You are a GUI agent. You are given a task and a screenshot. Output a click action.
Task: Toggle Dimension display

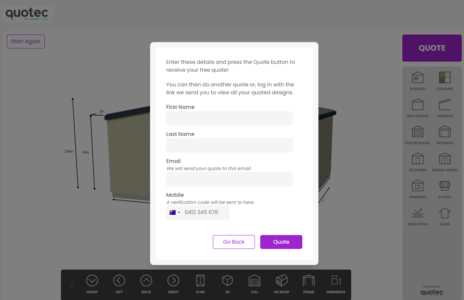[336, 280]
